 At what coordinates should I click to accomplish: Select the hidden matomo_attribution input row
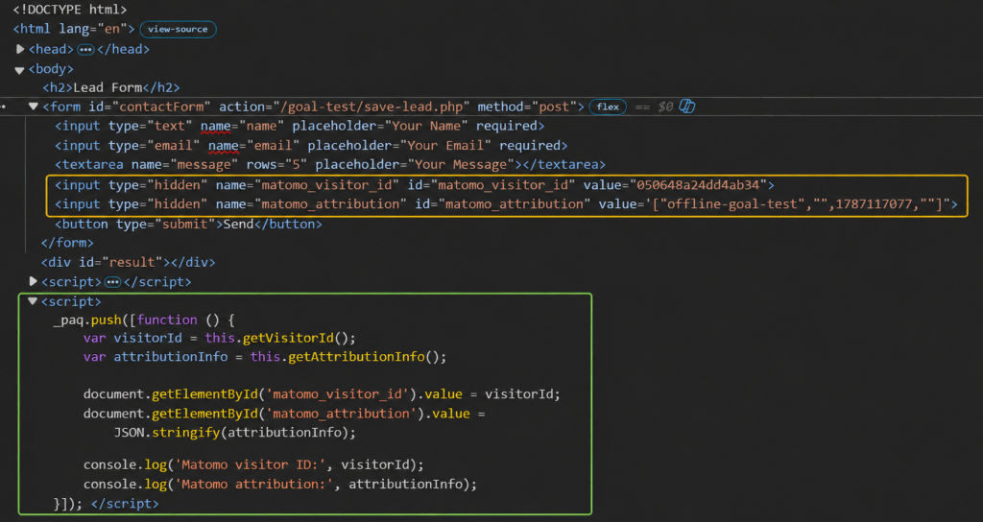tap(507, 204)
